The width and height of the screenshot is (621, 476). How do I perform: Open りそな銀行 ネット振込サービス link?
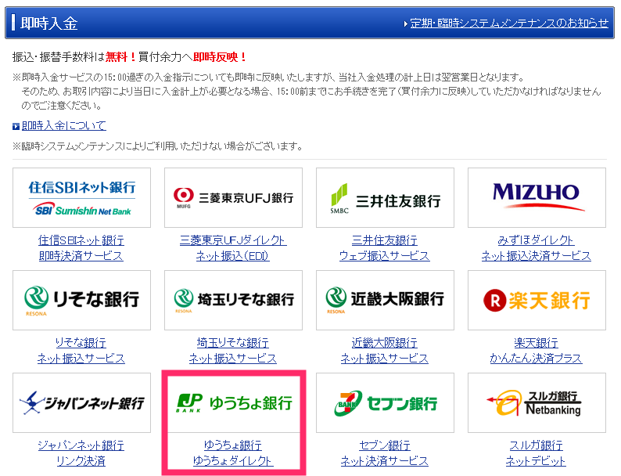tap(81, 351)
